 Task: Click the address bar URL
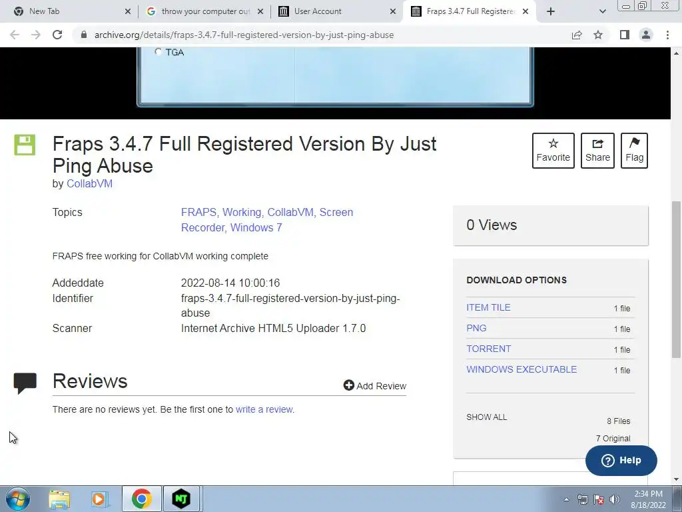tap(244, 35)
